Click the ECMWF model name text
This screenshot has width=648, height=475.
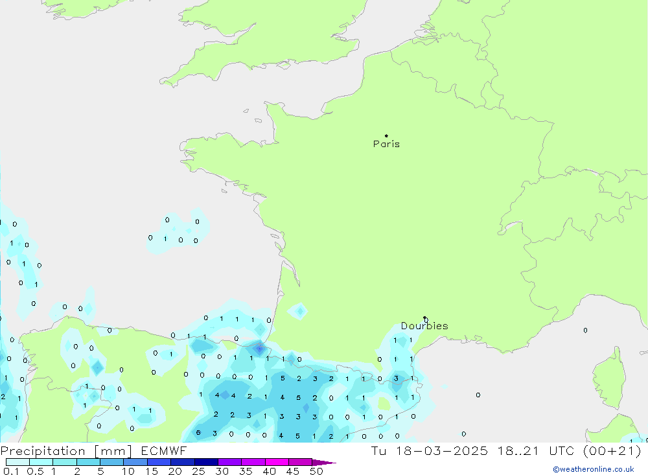pos(164,450)
